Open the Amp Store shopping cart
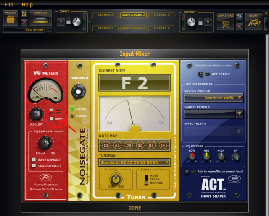This screenshot has height=216, width=269. (x=225, y=21)
